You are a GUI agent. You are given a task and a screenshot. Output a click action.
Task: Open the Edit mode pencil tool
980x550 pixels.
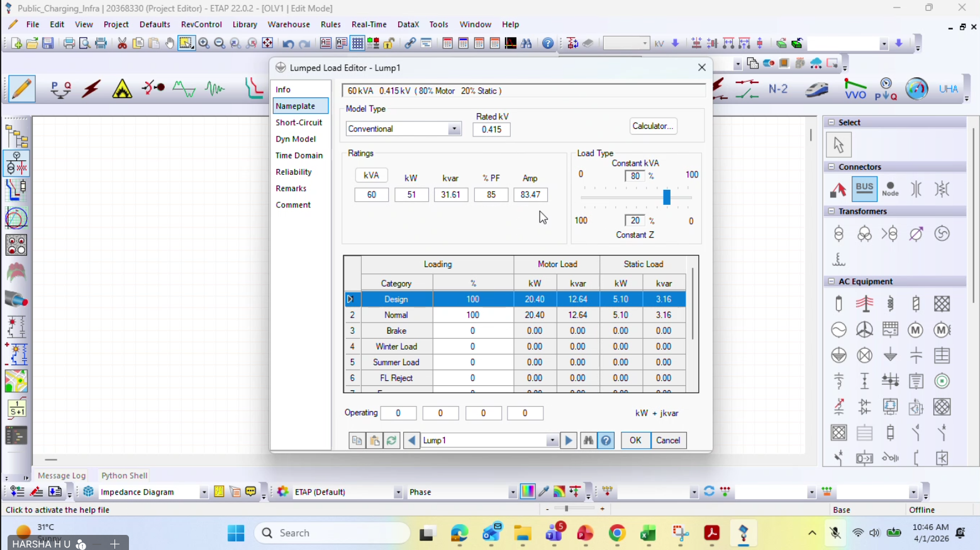pyautogui.click(x=21, y=89)
